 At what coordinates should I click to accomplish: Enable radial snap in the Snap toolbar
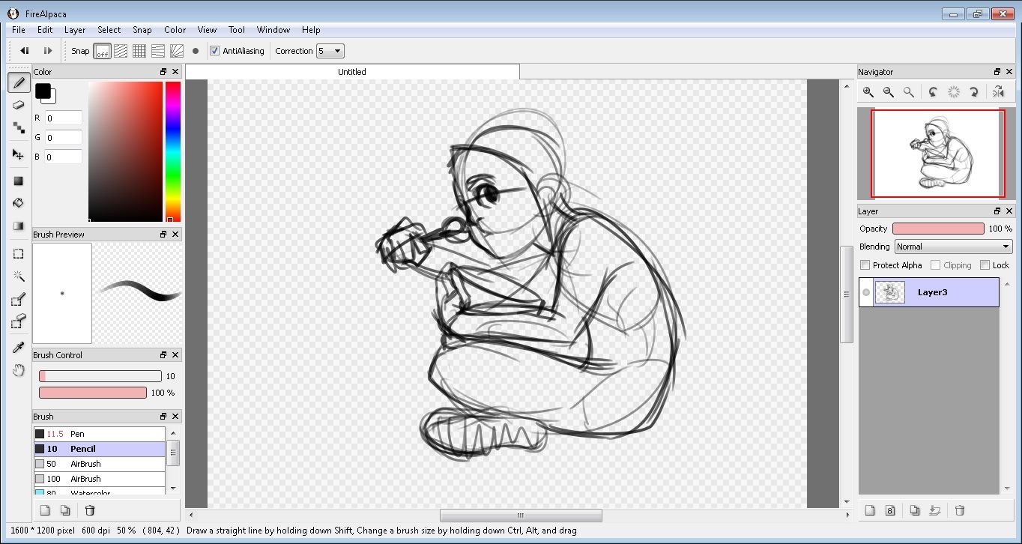[x=177, y=51]
